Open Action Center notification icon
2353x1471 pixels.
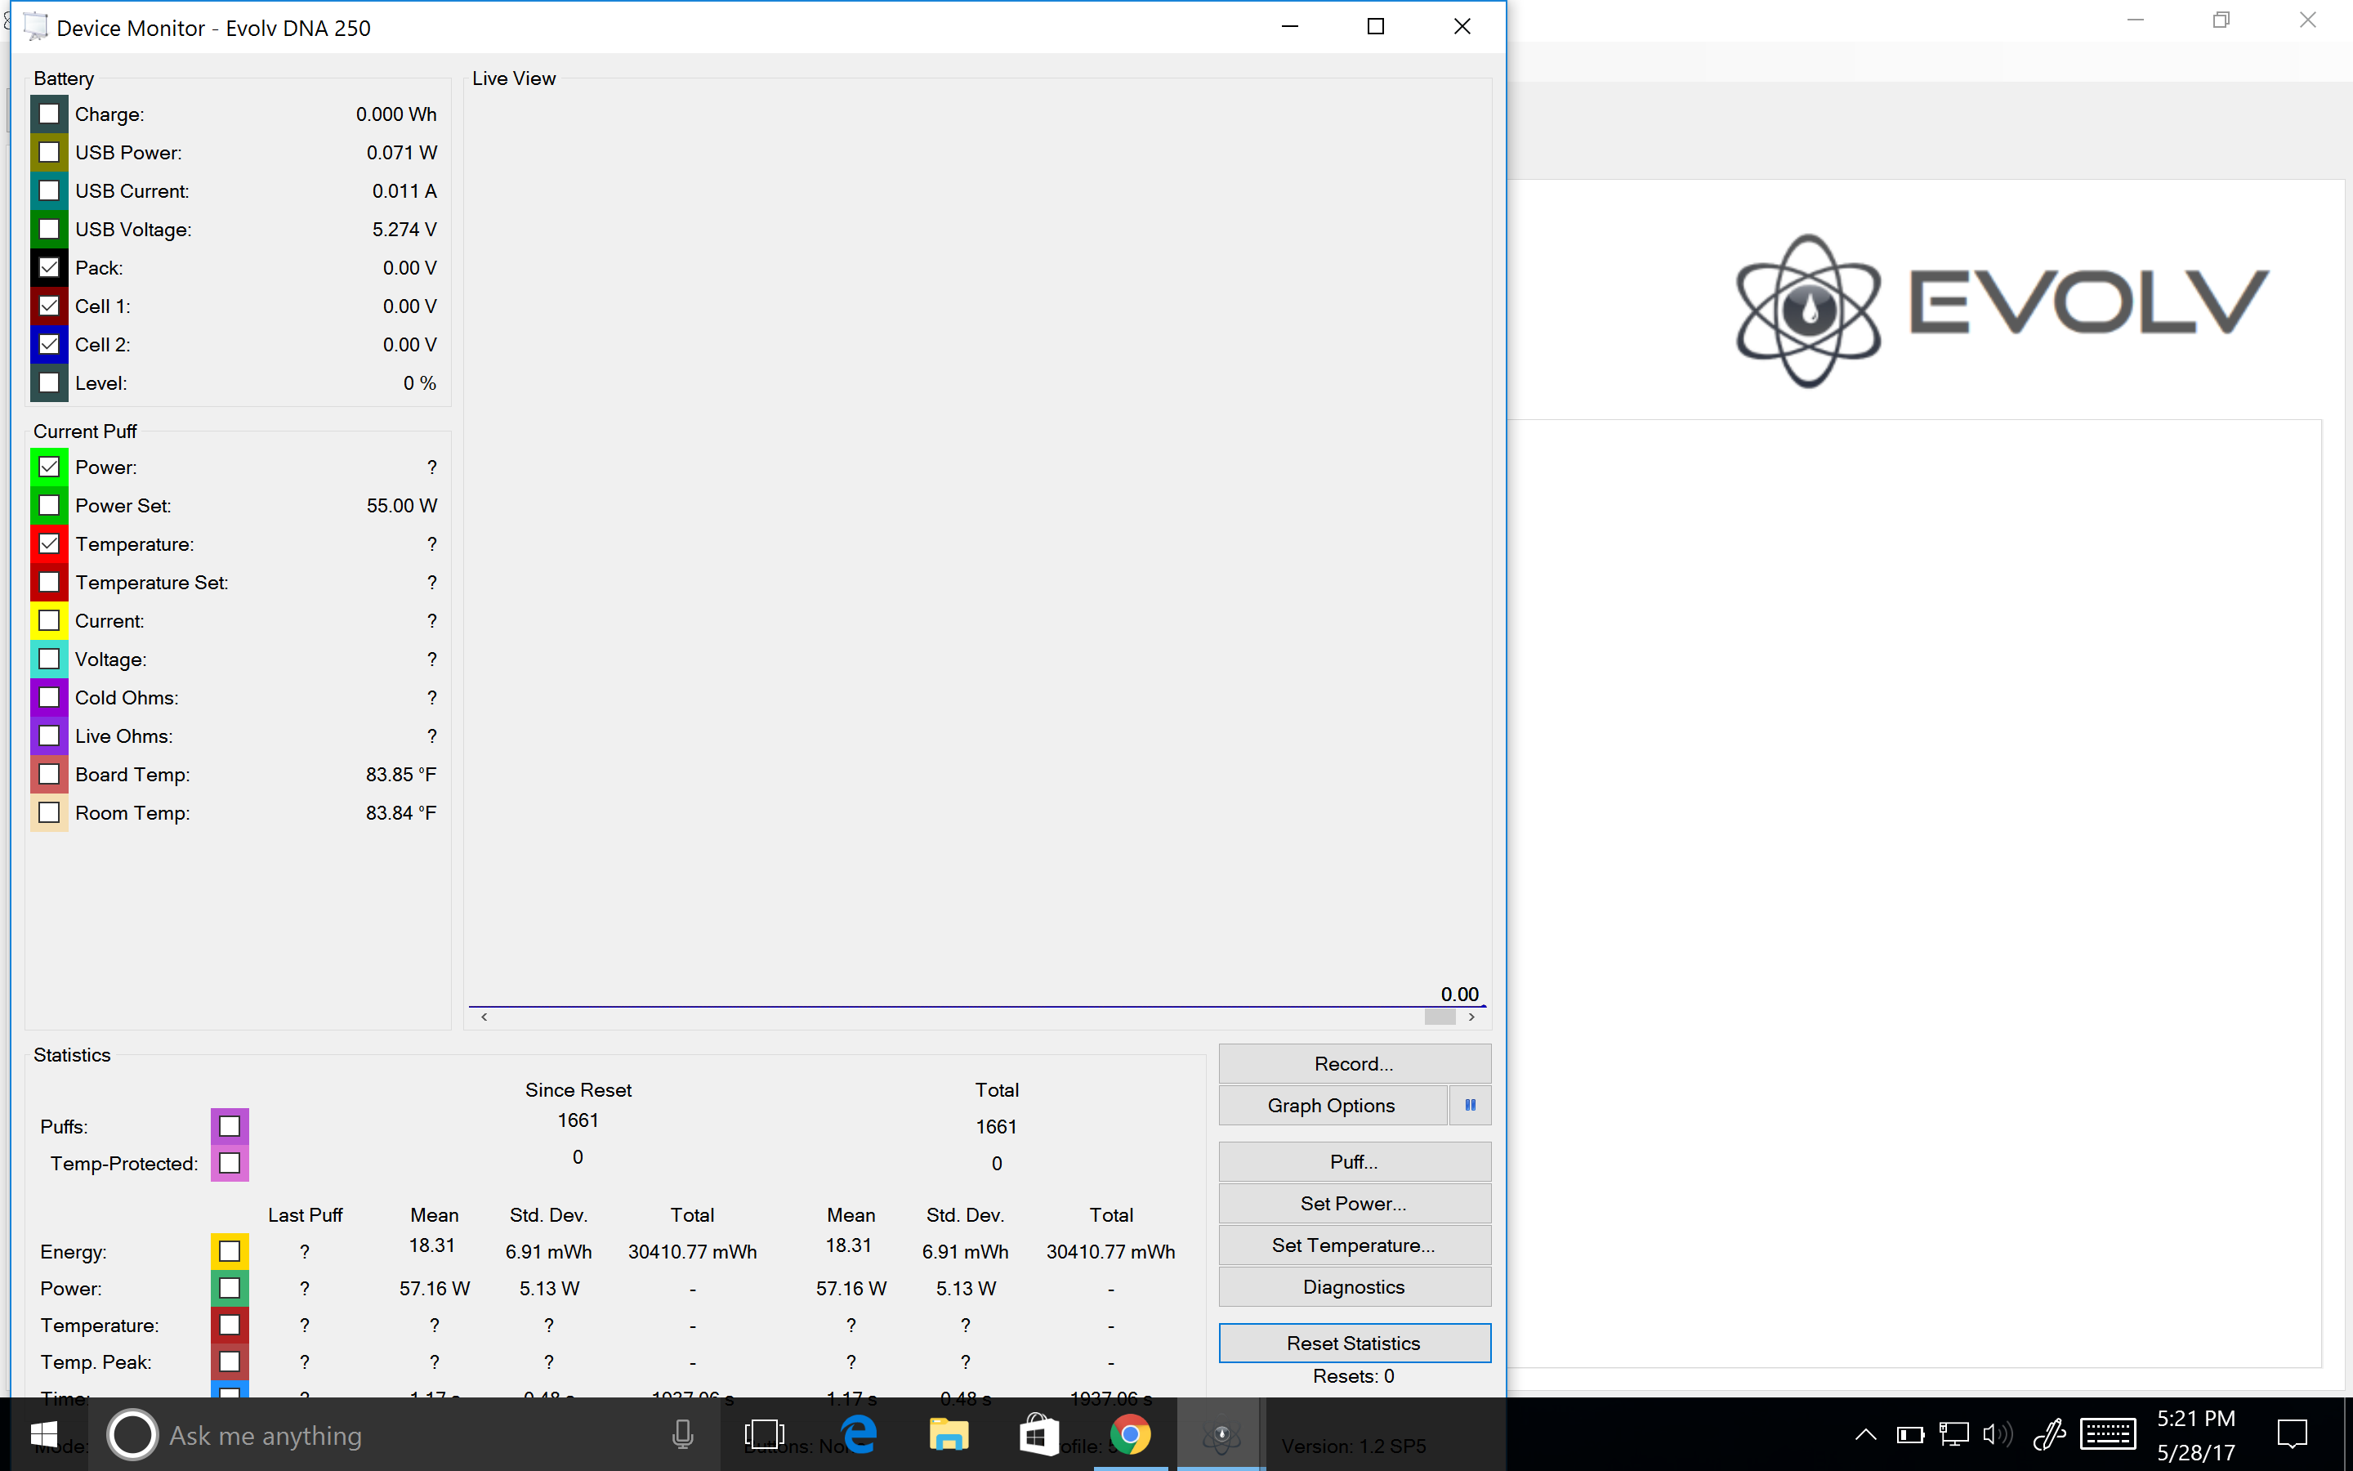tap(2292, 1434)
